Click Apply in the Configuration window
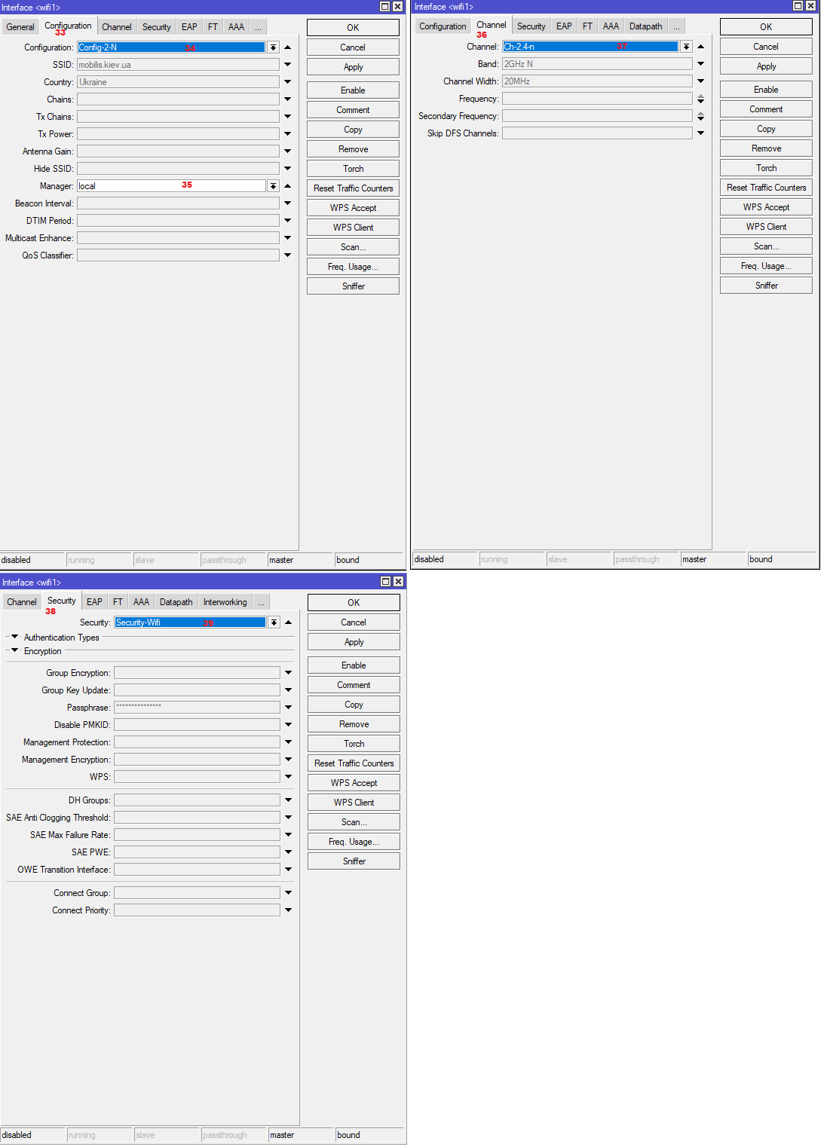 (x=353, y=67)
